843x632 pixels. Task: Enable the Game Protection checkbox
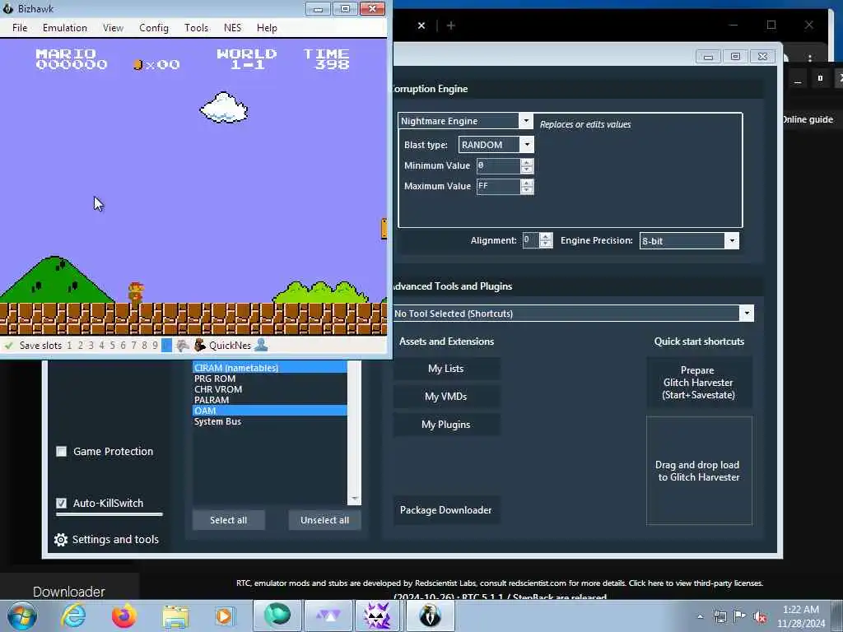click(61, 452)
